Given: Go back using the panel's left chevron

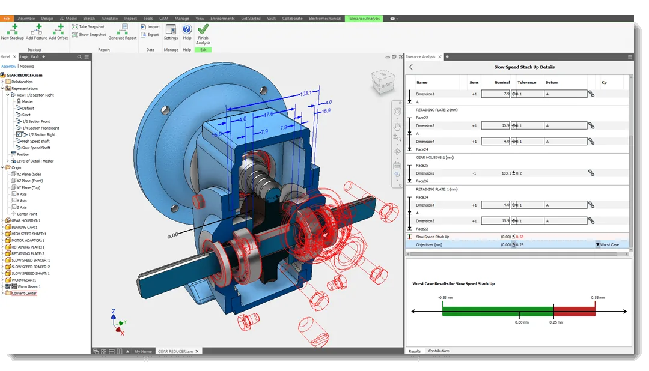Looking at the screenshot, I should [x=411, y=67].
